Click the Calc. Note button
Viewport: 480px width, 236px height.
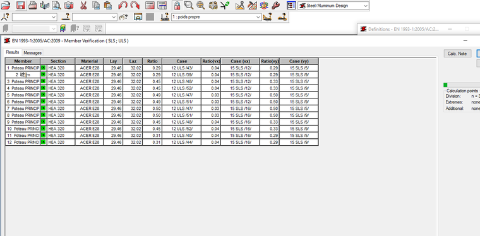(457, 54)
